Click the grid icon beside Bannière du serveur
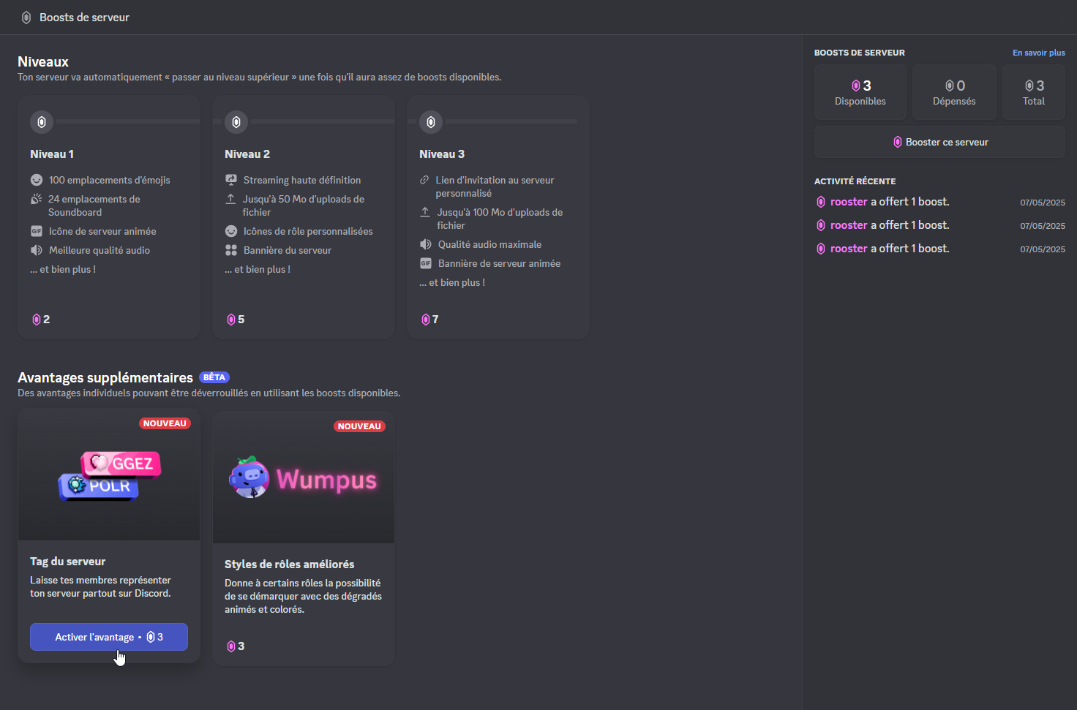 click(x=231, y=250)
